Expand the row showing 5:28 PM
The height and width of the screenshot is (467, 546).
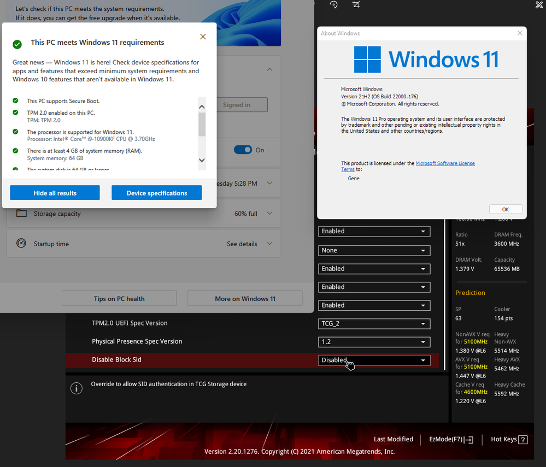click(x=269, y=182)
